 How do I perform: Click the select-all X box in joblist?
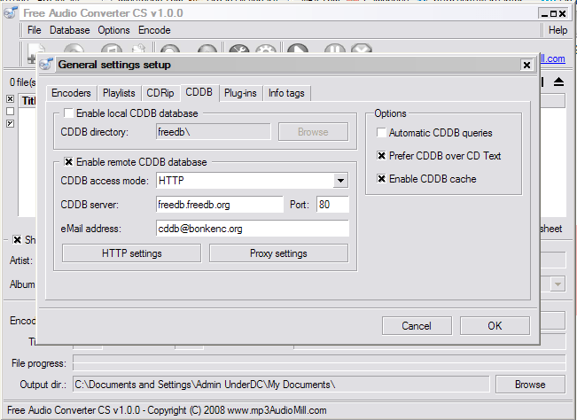11,99
